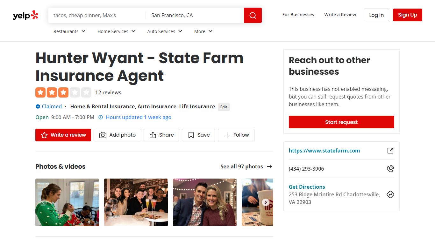The height and width of the screenshot is (244, 435).
Task: Open Home & Rental Insurance category link
Action: pos(103,106)
